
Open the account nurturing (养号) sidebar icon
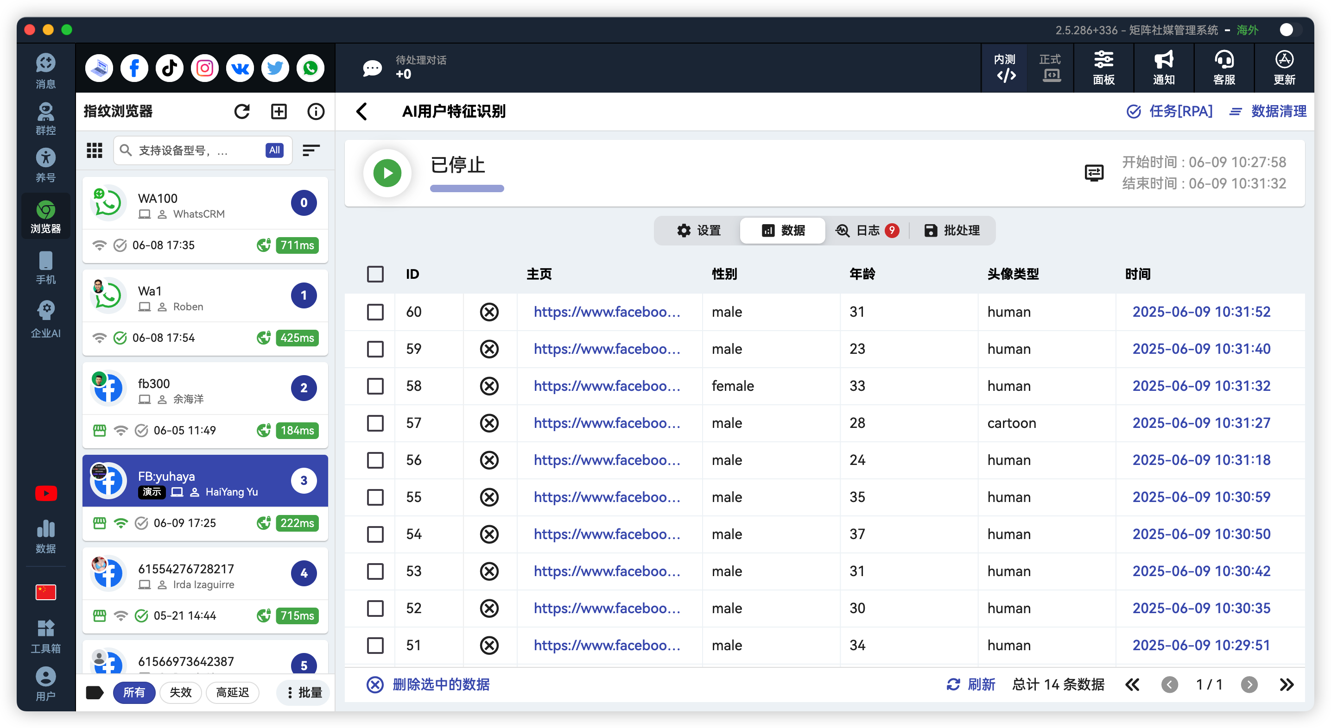pos(45,165)
